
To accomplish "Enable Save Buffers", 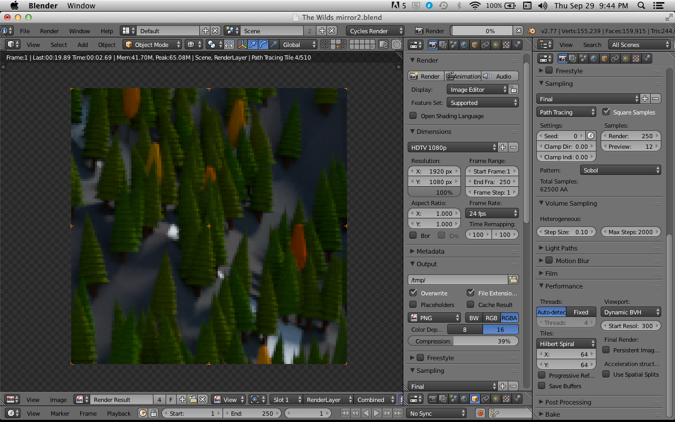I will point(542,386).
